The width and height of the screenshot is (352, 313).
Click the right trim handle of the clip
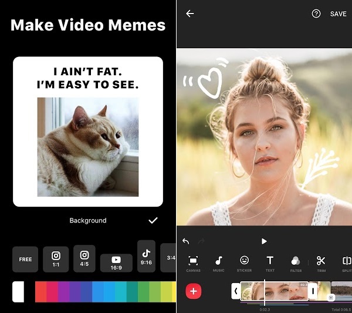point(313,291)
